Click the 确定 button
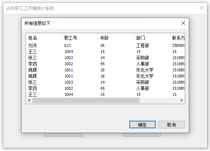The width and height of the screenshot is (210, 151). coord(142,125)
